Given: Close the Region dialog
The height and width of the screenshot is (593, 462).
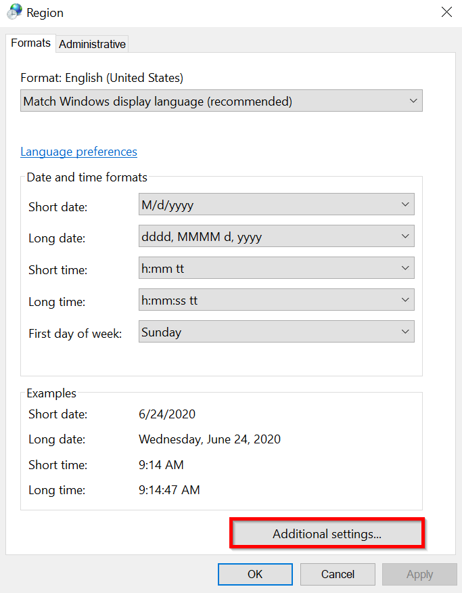Looking at the screenshot, I should [446, 12].
